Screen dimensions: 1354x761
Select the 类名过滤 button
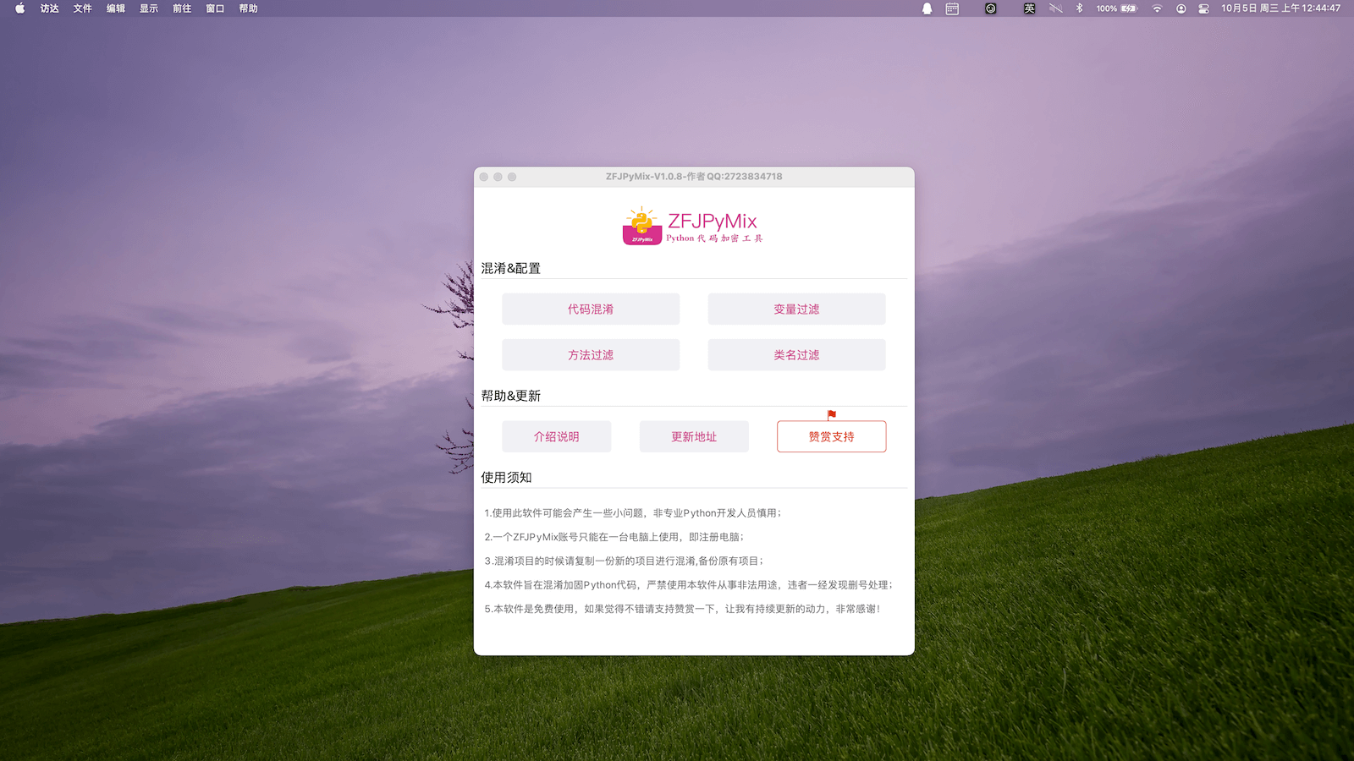(796, 355)
